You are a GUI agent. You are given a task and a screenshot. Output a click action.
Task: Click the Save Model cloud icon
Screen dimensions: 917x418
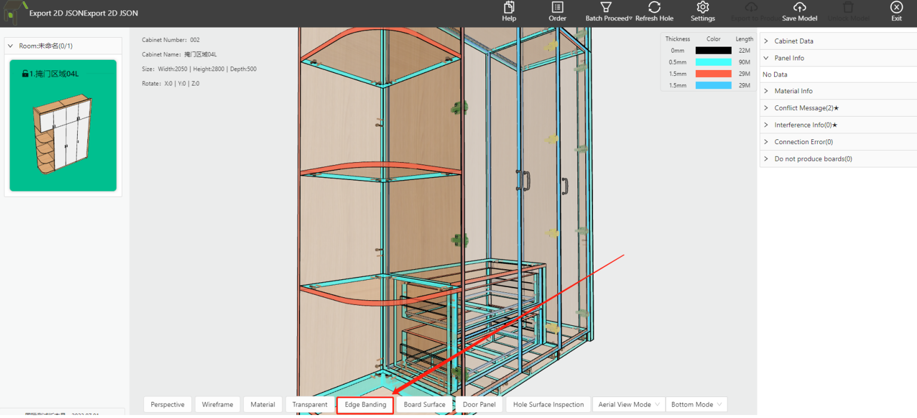[x=799, y=8]
